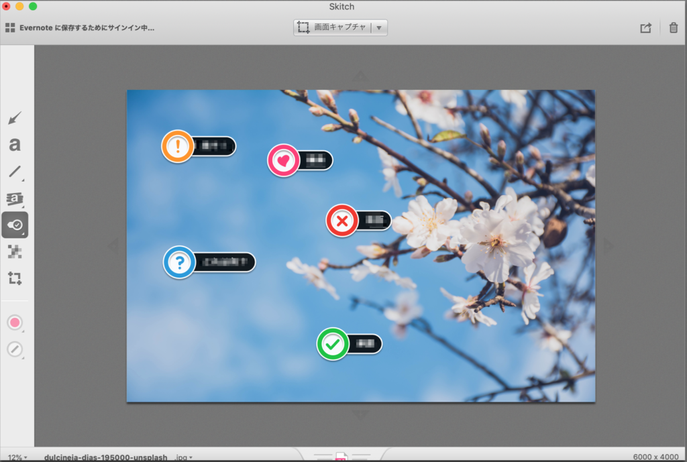This screenshot has width=687, height=462.
Task: Select the Text tool
Action: coord(15,144)
